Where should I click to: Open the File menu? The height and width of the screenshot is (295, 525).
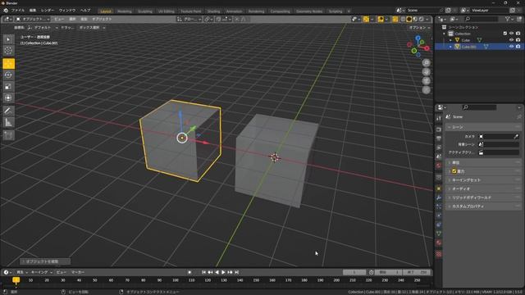(18, 11)
